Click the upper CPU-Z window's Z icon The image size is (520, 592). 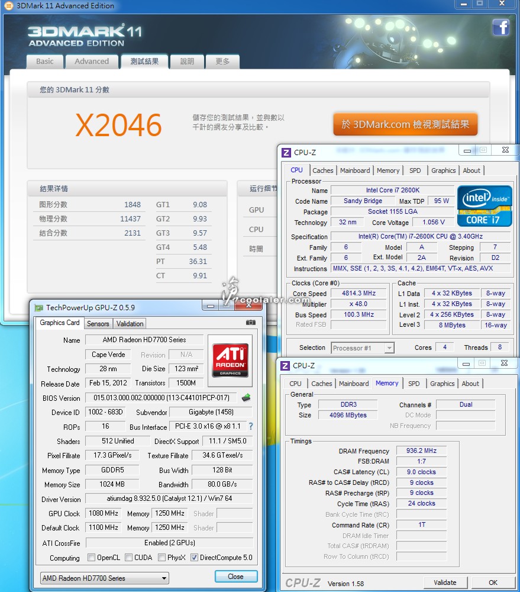(286, 152)
